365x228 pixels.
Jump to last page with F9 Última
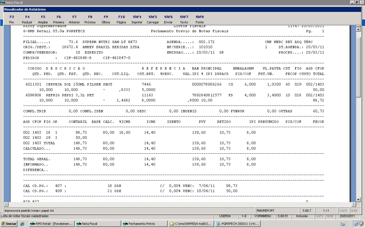(x=106, y=19)
